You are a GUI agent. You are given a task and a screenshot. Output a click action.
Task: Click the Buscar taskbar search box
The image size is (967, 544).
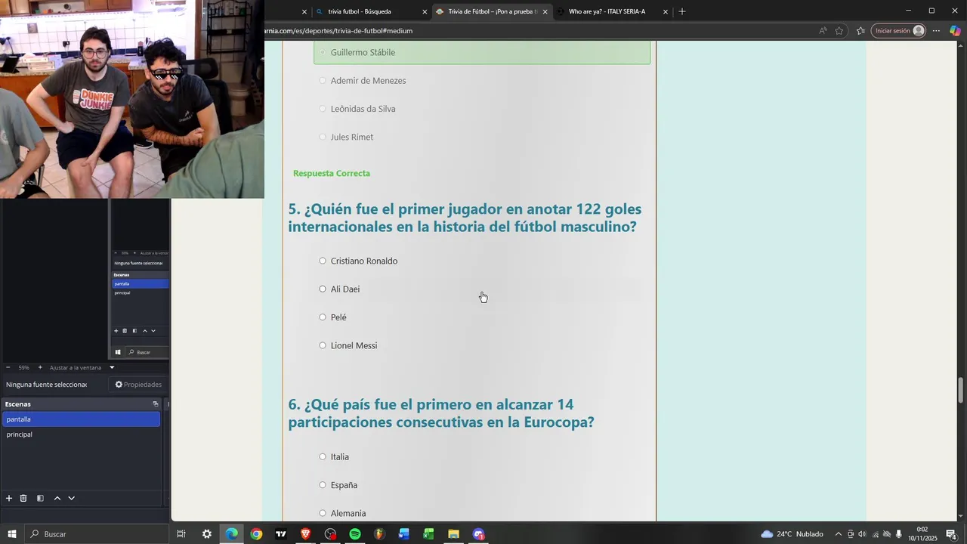[97, 534]
